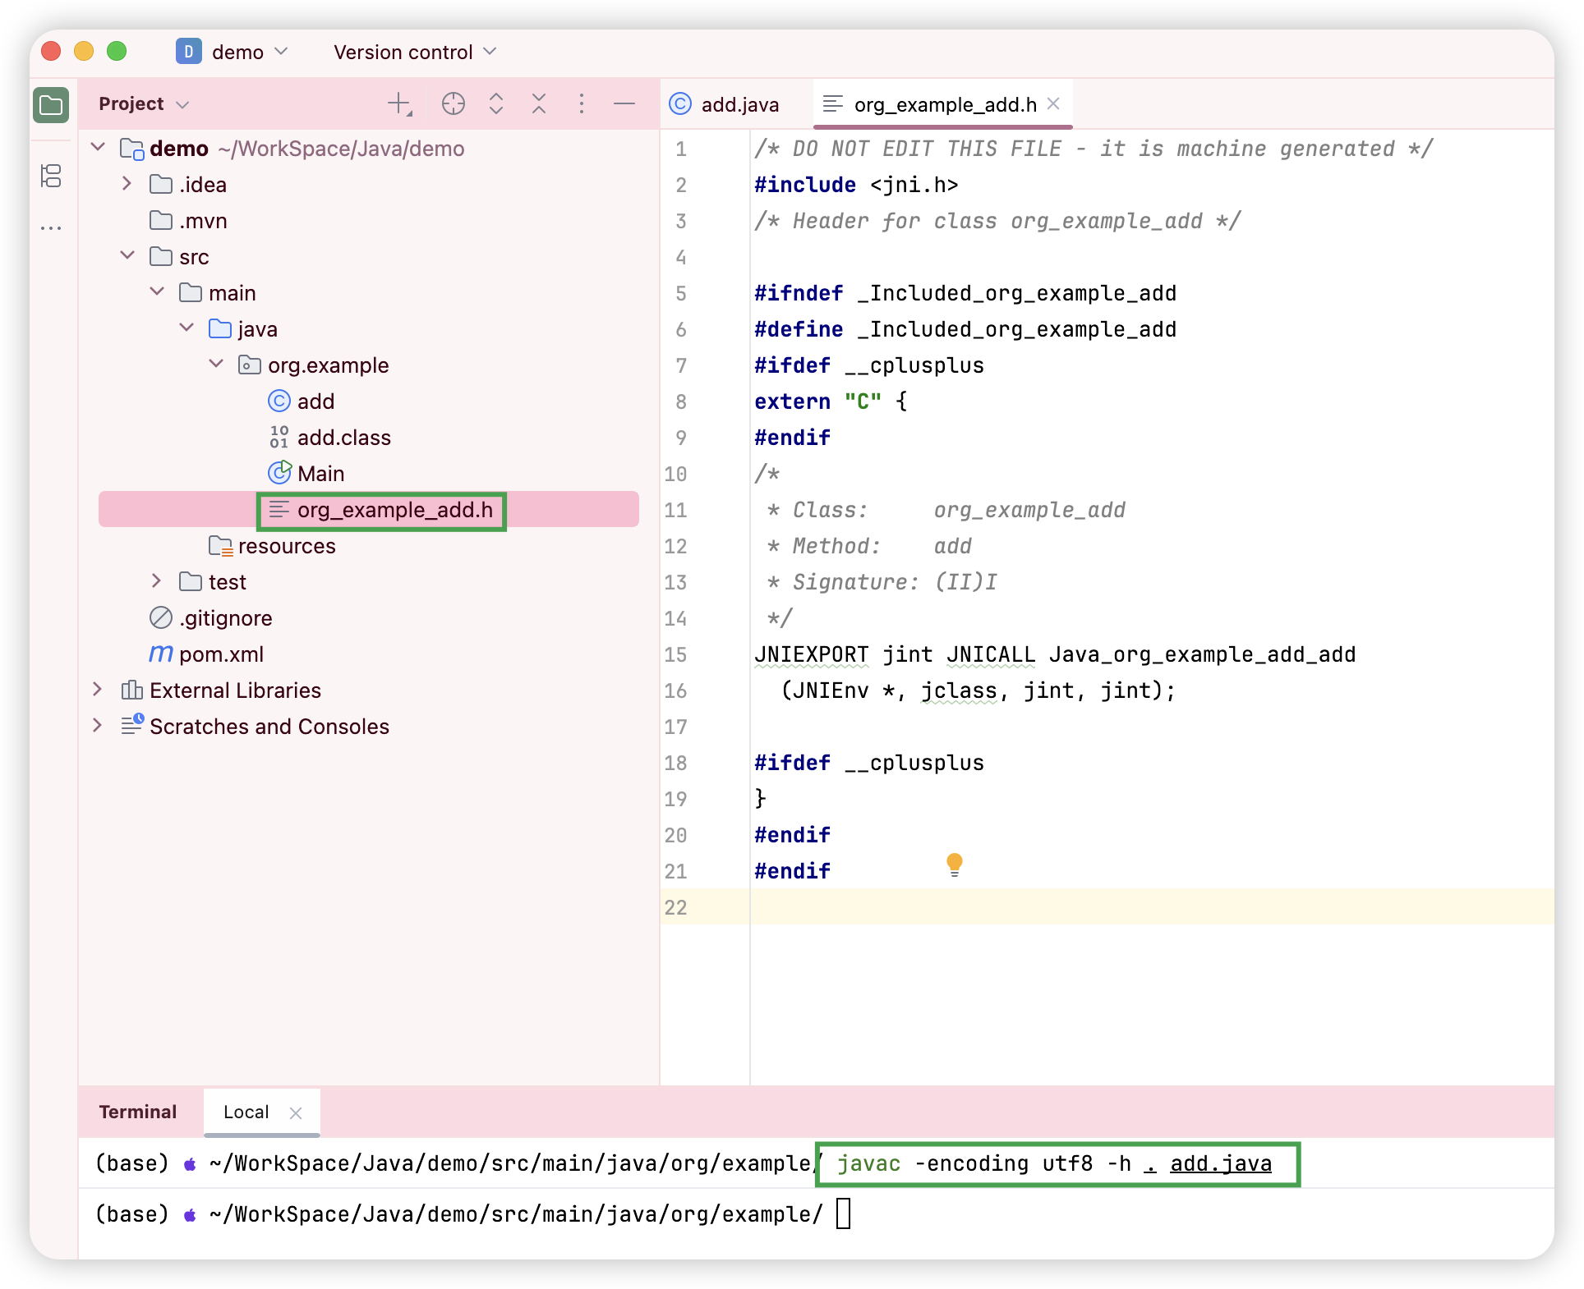The height and width of the screenshot is (1289, 1584).
Task: Click the add.java tab class icon
Action: 680,103
